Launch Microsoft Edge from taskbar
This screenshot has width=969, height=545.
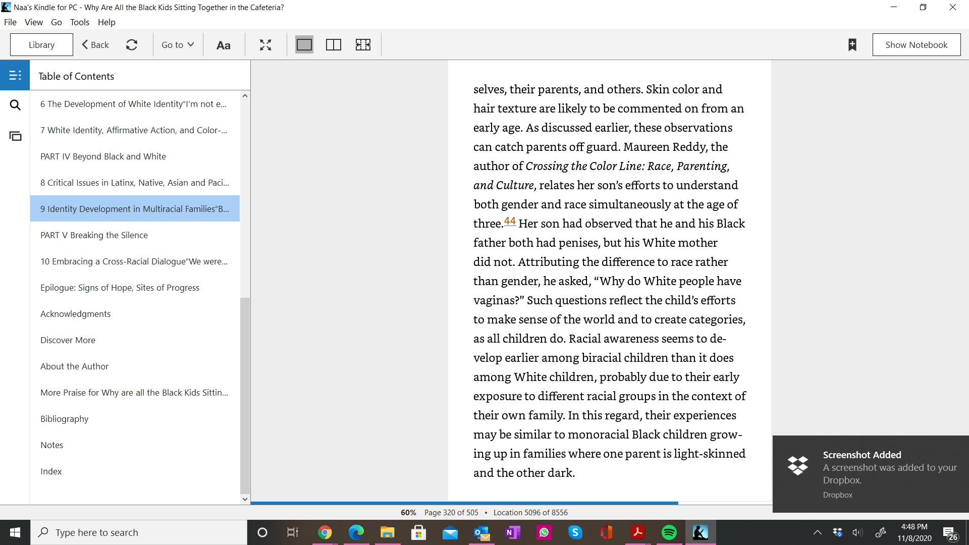pyautogui.click(x=356, y=532)
